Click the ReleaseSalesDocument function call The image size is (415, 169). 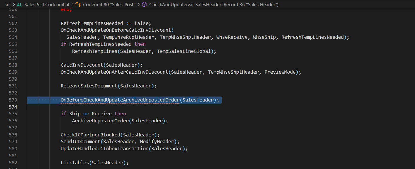pyautogui.click(x=88, y=86)
